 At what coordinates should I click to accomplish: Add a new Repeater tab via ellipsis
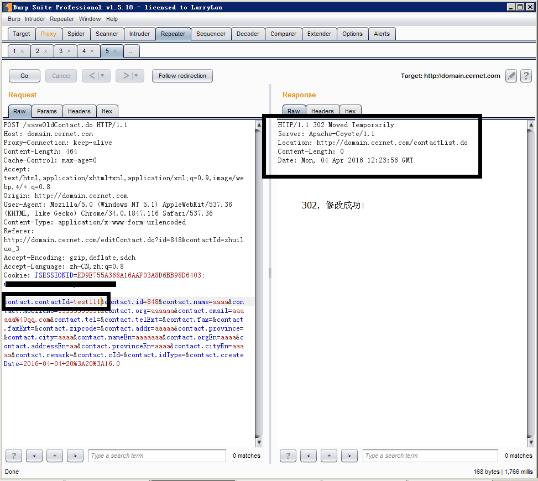132,51
